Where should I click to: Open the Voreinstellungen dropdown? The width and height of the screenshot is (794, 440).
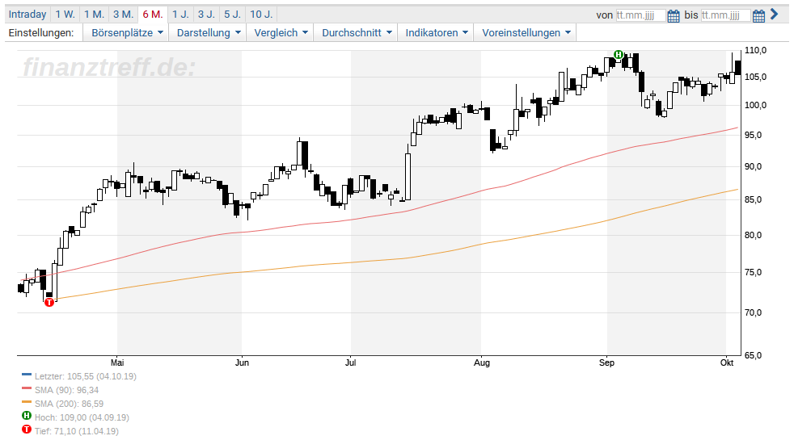coord(526,32)
